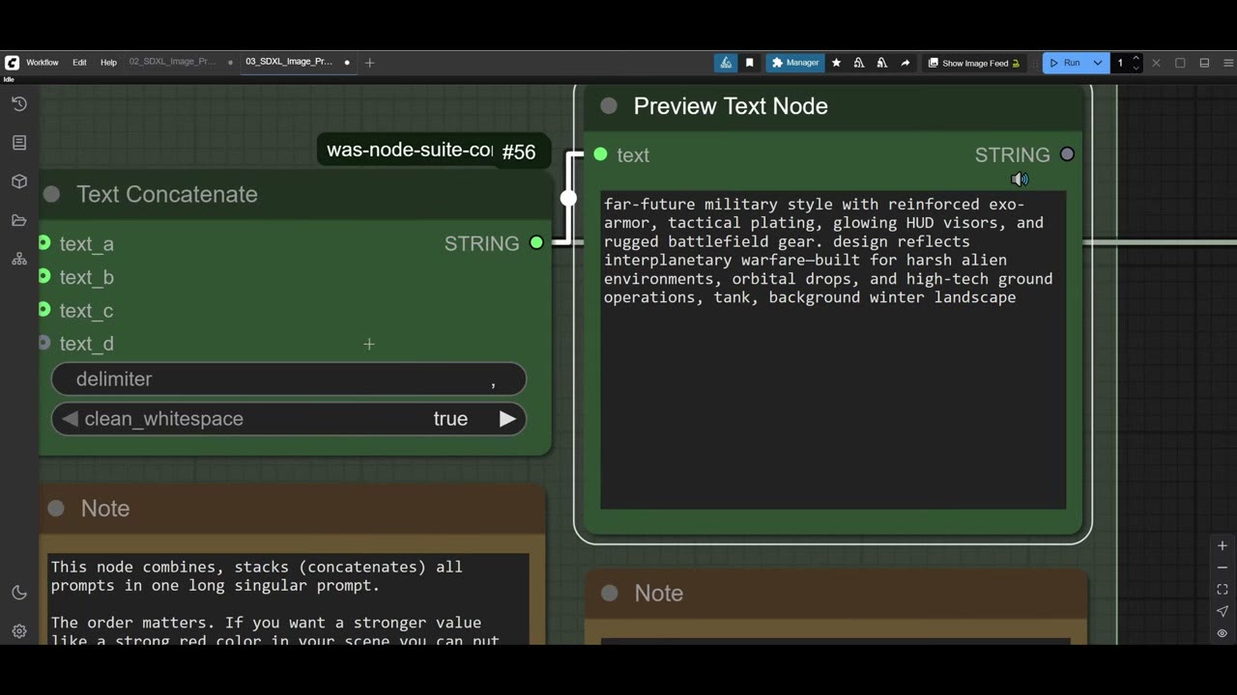Switch to the 02_SDXL_Image_Pr... tab
The height and width of the screenshot is (695, 1237).
point(173,62)
